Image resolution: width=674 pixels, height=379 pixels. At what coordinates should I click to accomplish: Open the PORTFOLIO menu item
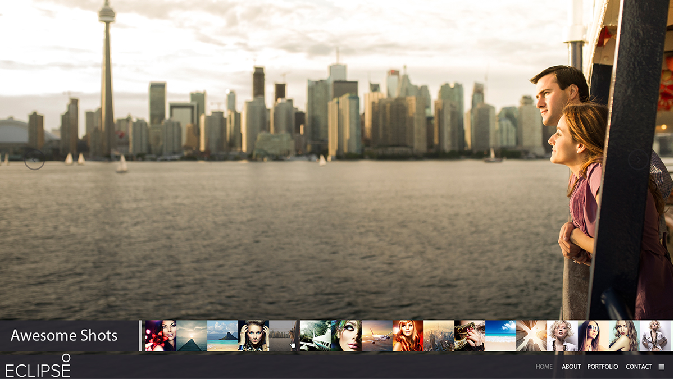[602, 366]
